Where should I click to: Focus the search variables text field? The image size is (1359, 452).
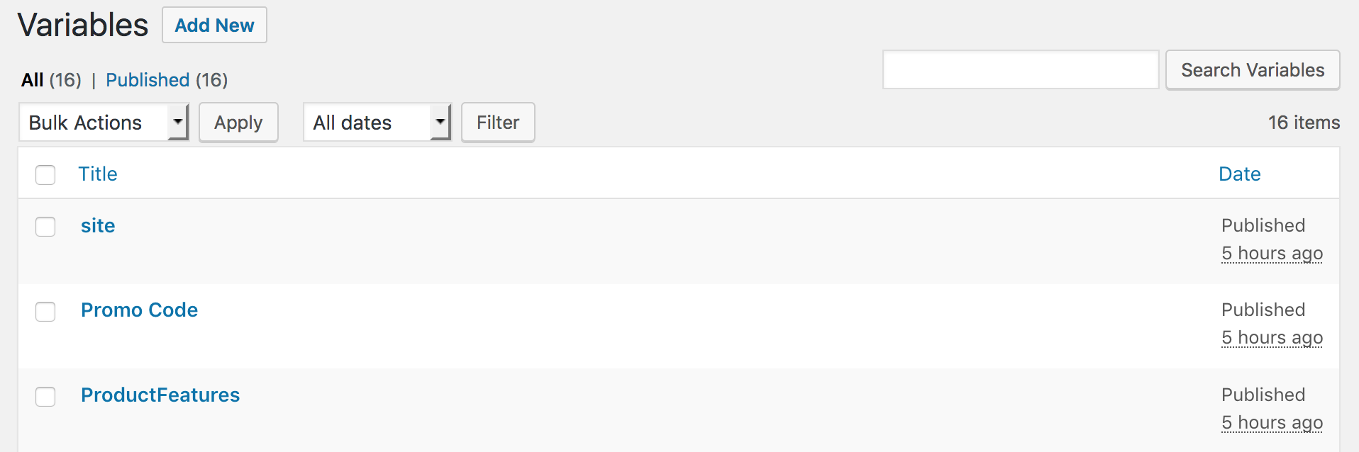pyautogui.click(x=1020, y=69)
